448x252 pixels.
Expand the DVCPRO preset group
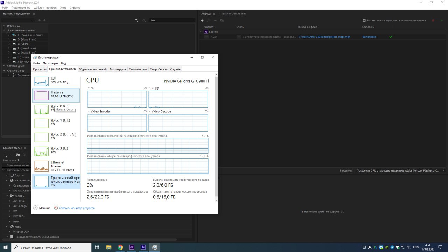click(9, 216)
